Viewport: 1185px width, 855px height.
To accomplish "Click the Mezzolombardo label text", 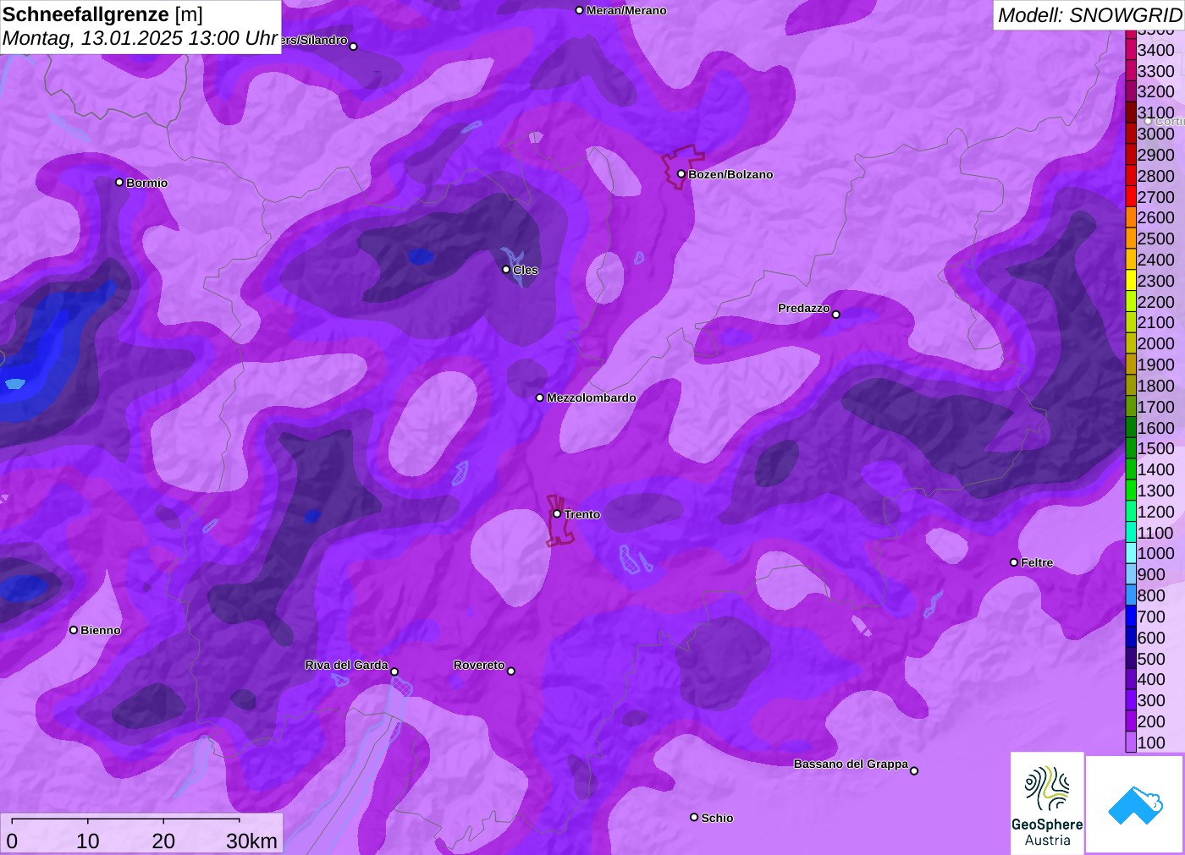I will tap(592, 397).
